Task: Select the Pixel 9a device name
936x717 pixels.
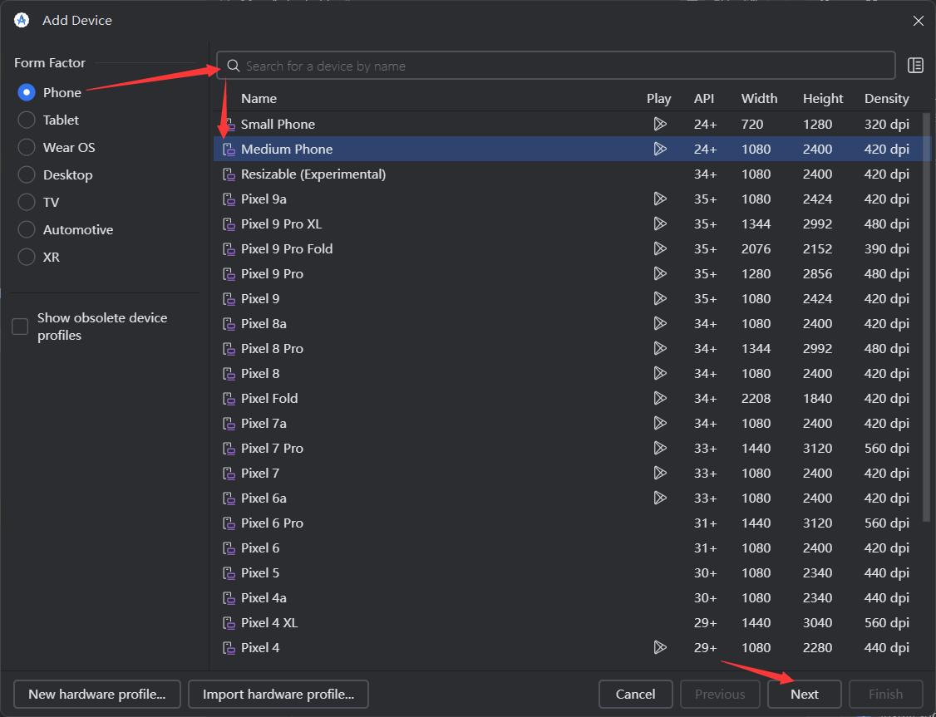Action: pos(264,199)
